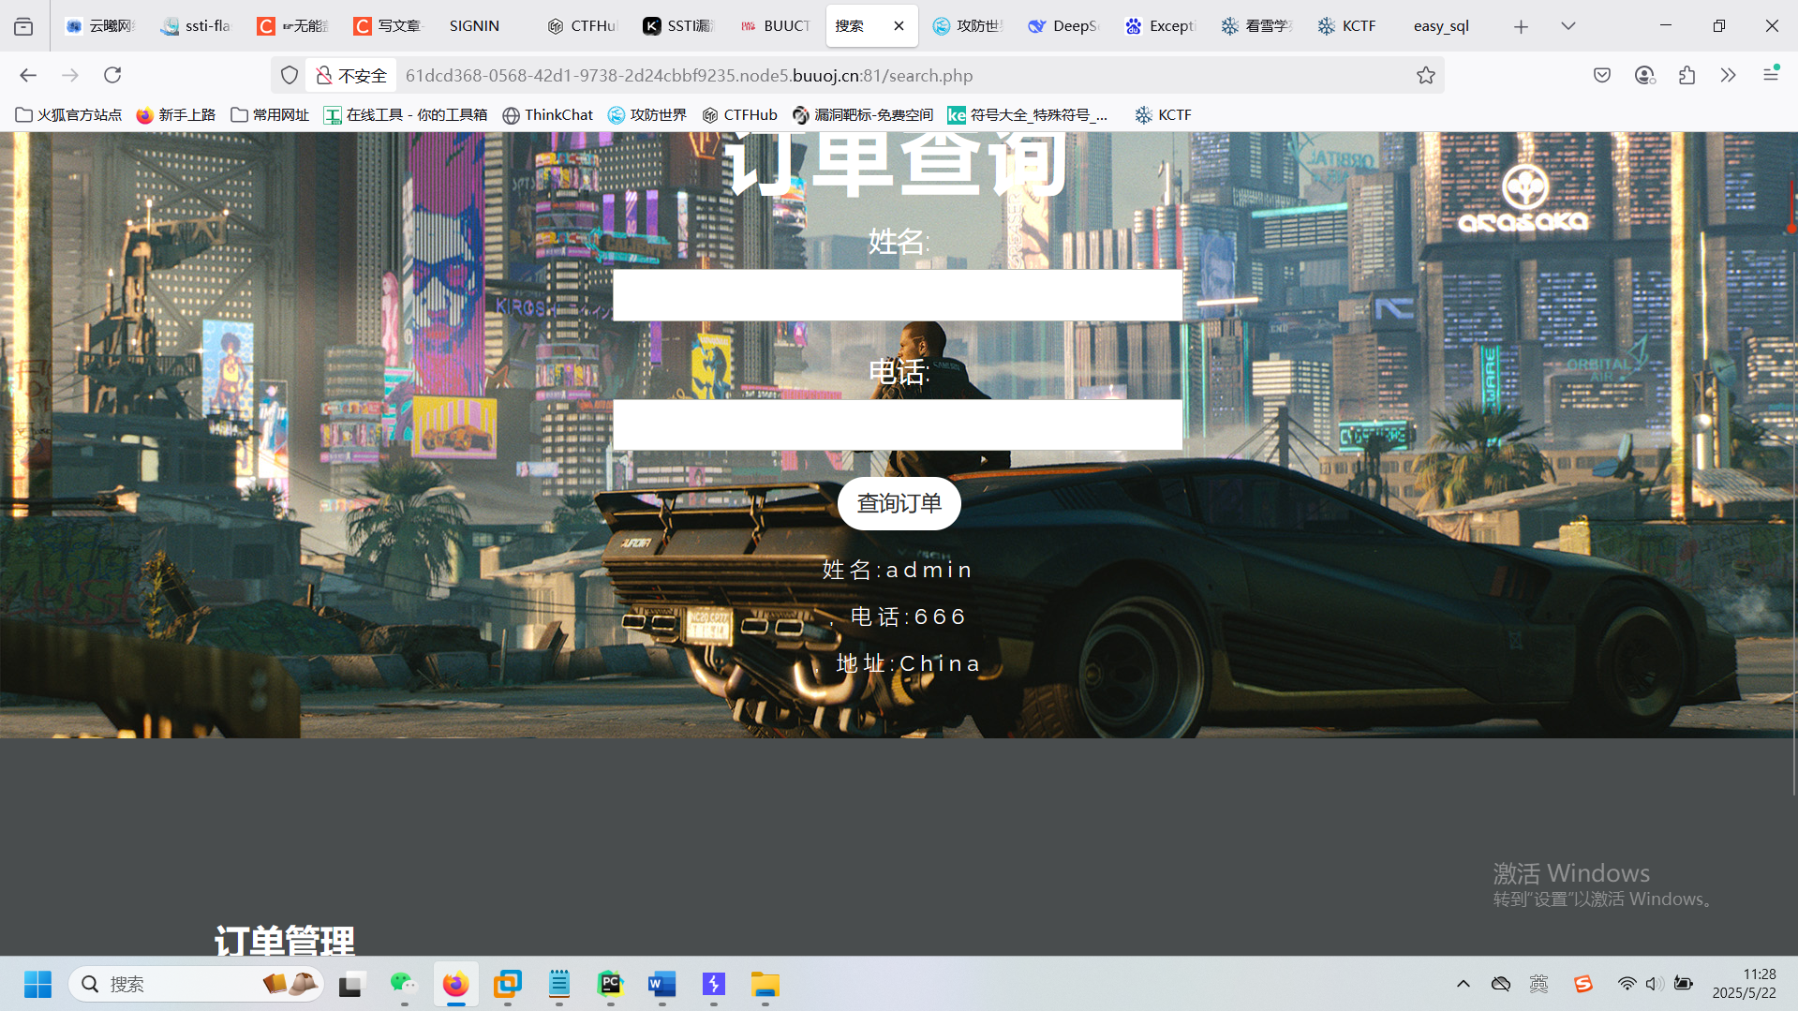
Task: Show hidden system tray icons
Action: coord(1463,984)
